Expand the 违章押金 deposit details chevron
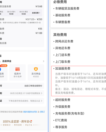The height and width of the screenshot is (132, 106). pos(43,61)
